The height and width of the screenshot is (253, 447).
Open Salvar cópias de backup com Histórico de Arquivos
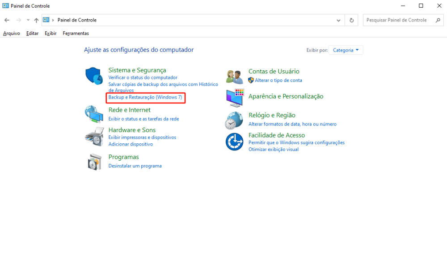coord(163,87)
